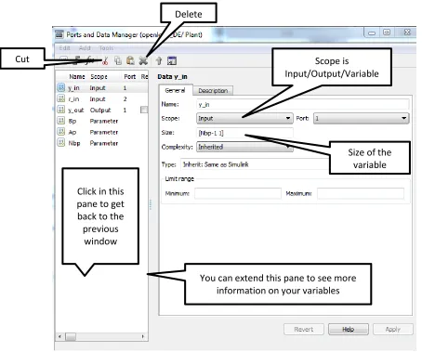This screenshot has height=352, width=422.
Task: Click the Copy toolbar icon
Action: (118, 60)
